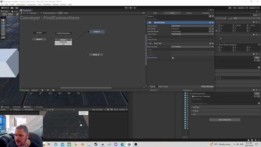Toggle the Lock button in PlayMaker toolbar
This screenshot has height=147, width=261.
point(60,13)
